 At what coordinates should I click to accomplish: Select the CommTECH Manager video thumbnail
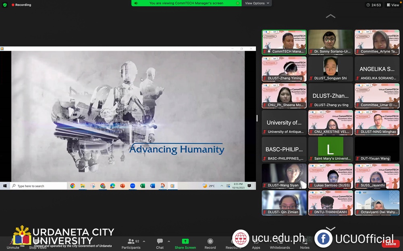pos(284,42)
